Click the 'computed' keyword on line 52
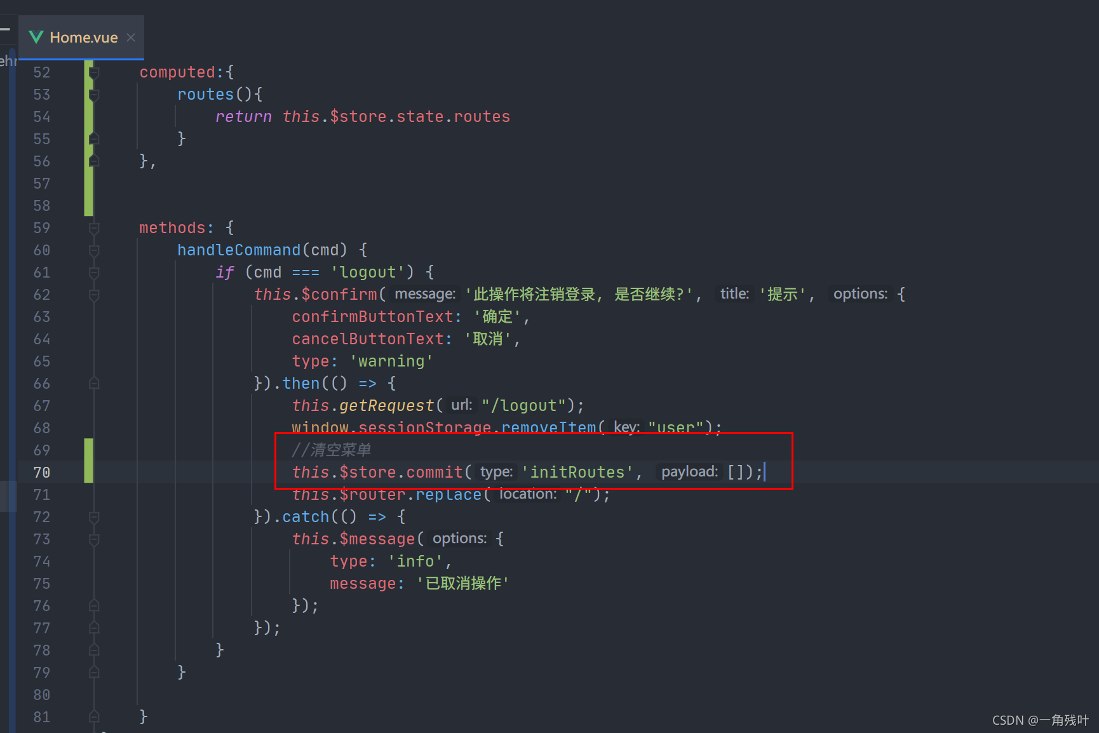Screen dimensions: 1099x733 pyautogui.click(x=177, y=72)
